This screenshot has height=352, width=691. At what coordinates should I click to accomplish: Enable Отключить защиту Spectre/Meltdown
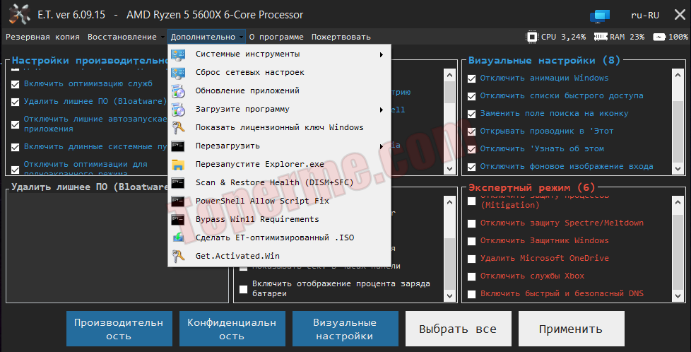[x=471, y=223]
